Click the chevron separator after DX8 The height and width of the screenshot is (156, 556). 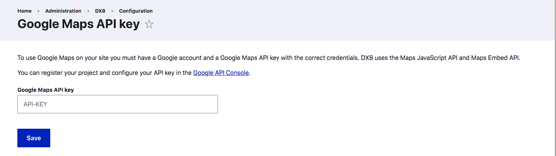(112, 11)
